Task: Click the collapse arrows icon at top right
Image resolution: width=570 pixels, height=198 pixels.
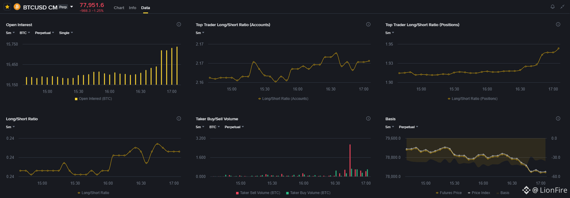Action: pyautogui.click(x=562, y=7)
